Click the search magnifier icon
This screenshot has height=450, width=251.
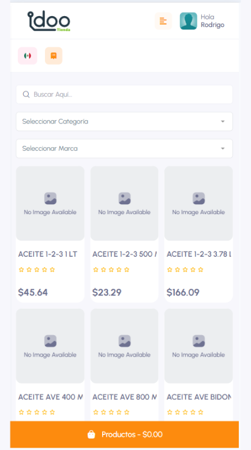[x=26, y=95]
